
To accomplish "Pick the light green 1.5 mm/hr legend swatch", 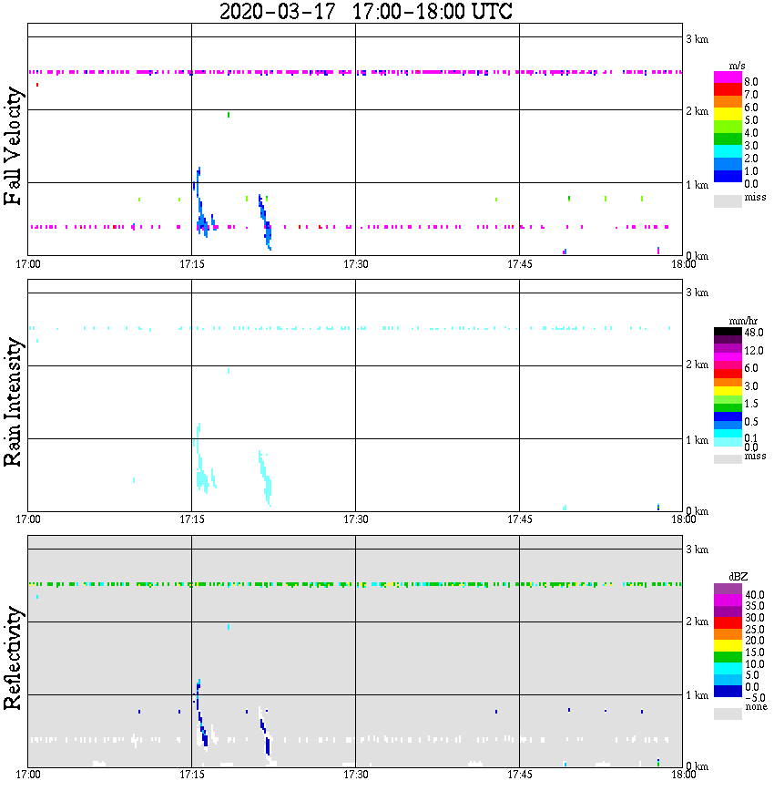I will [x=728, y=399].
